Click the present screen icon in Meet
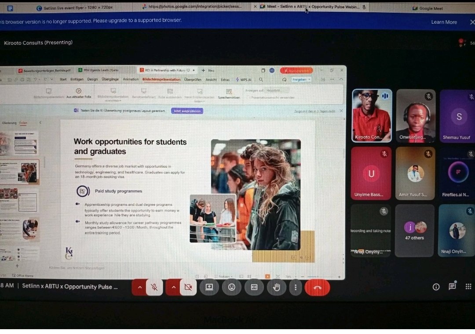This screenshot has height=334, width=475. point(209,287)
